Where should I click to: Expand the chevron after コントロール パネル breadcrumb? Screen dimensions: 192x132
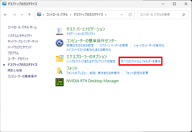click(x=71, y=15)
